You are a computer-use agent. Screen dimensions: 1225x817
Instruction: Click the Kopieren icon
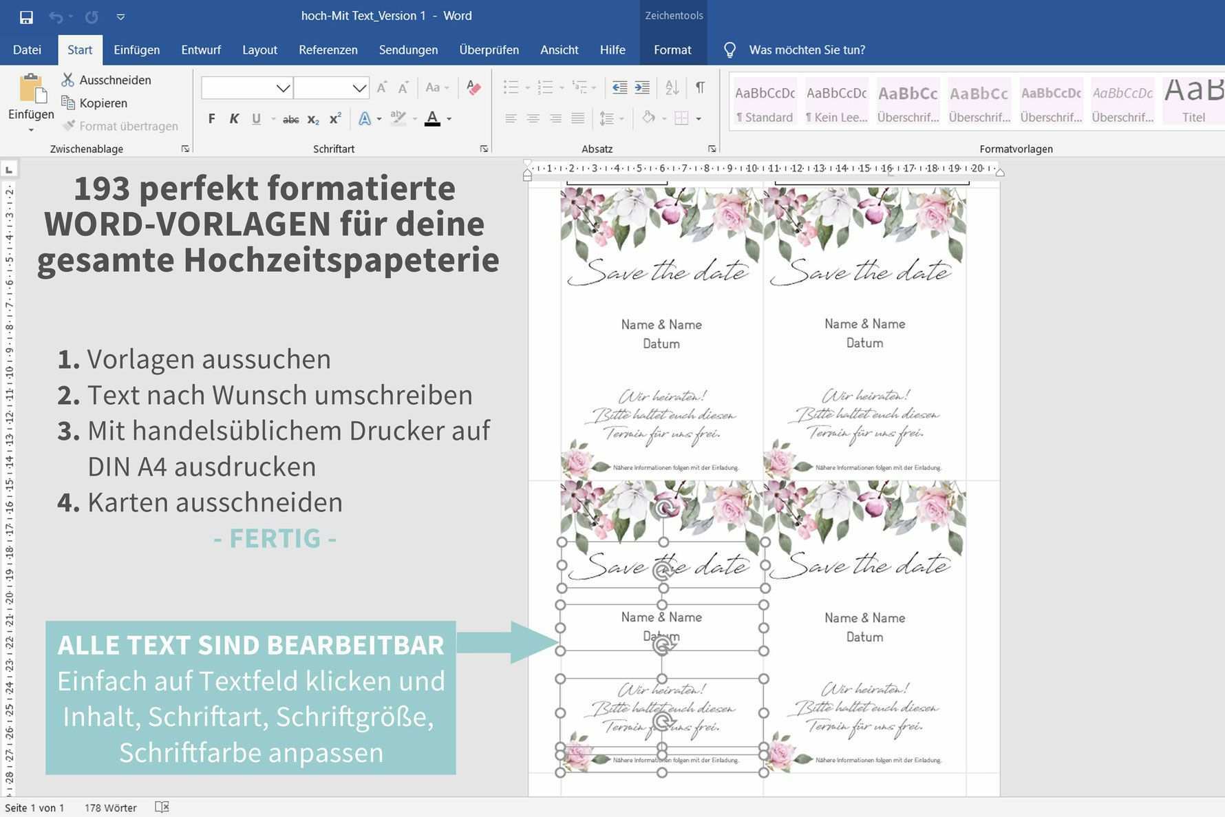pos(67,103)
